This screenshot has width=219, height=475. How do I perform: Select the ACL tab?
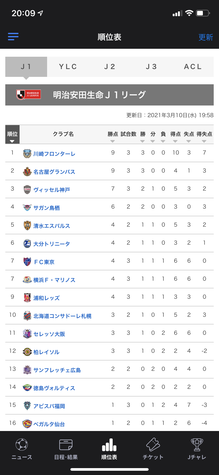click(x=193, y=67)
